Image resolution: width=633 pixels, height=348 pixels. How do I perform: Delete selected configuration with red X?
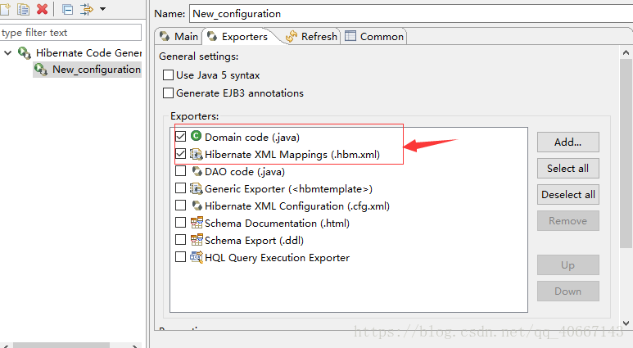point(42,9)
